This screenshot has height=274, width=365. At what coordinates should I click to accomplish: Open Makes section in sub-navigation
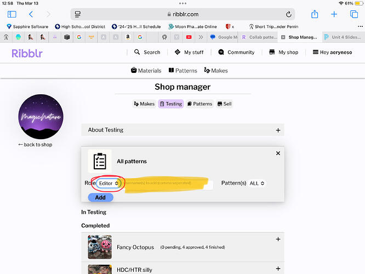point(216,70)
